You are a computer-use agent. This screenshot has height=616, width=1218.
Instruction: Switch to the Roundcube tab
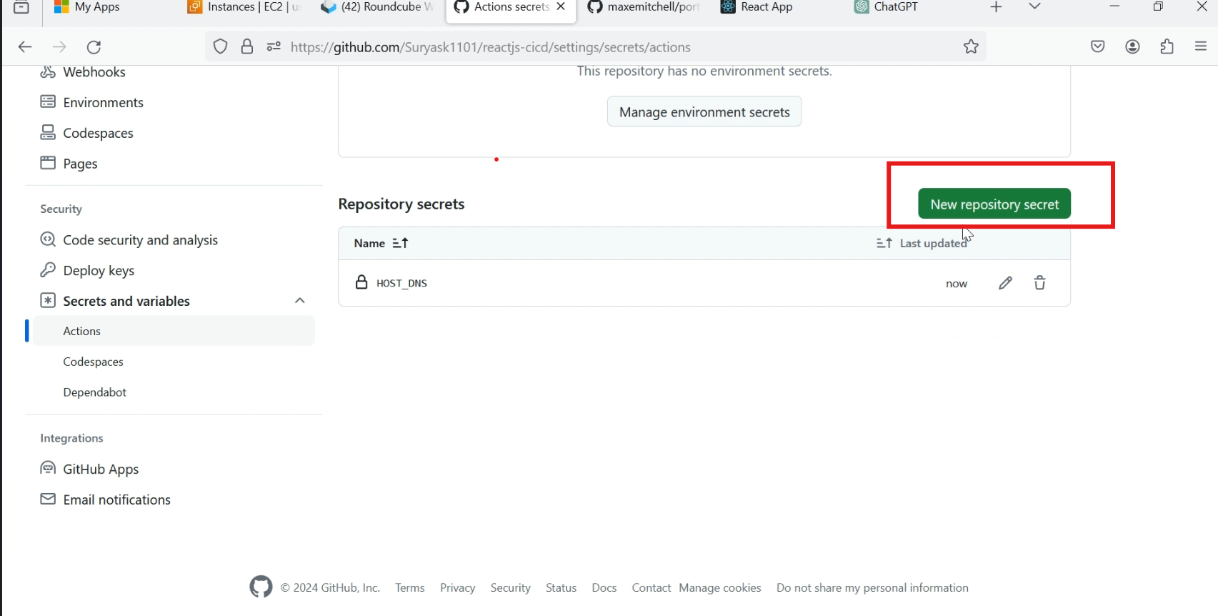point(377,7)
